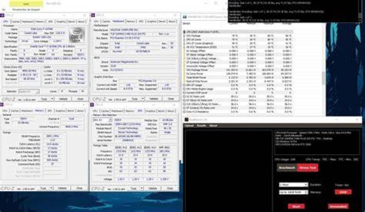Select Memory tab in CPU-Z SPD window
The image size is (365, 212).
tap(130, 111)
